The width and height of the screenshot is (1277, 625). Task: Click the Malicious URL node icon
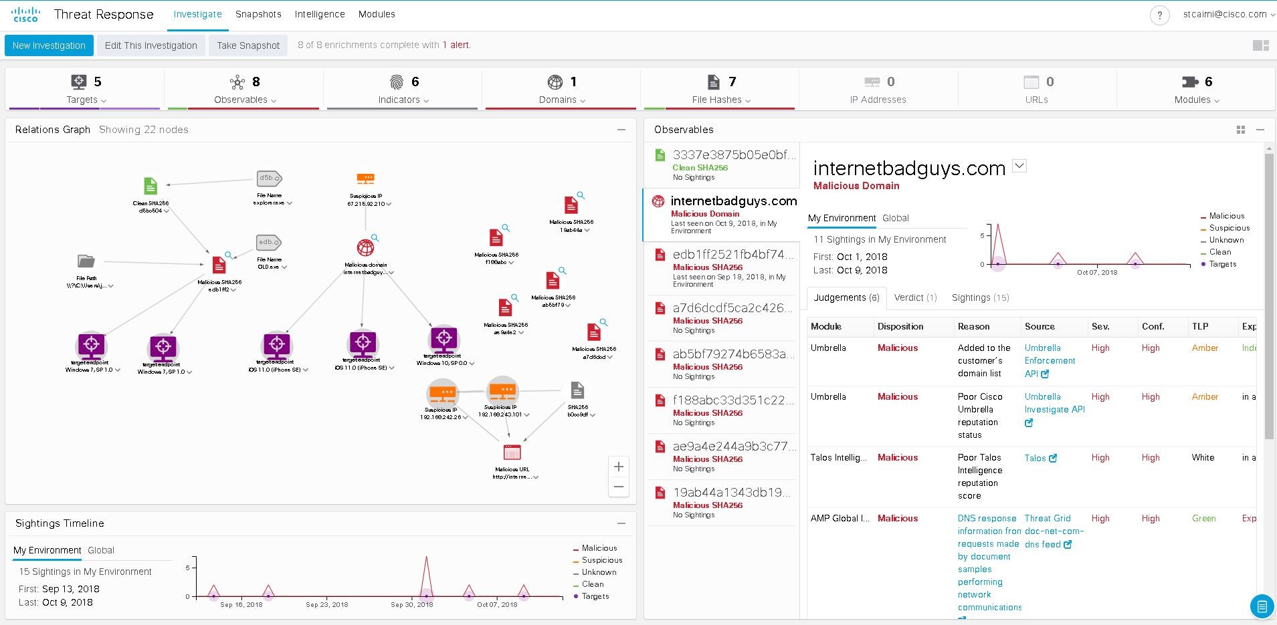512,453
